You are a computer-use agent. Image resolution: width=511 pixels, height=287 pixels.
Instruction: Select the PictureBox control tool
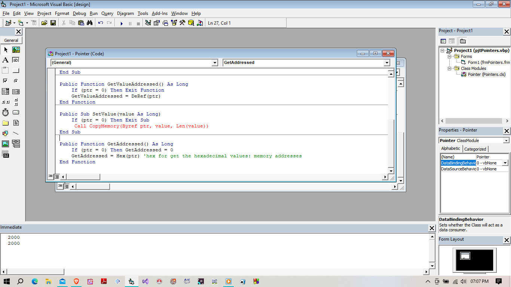point(16,50)
